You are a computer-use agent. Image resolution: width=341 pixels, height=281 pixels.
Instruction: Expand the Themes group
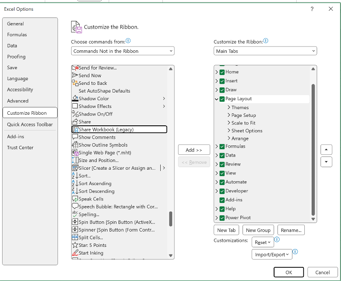pyautogui.click(x=229, y=107)
